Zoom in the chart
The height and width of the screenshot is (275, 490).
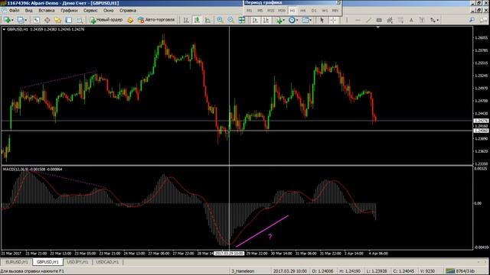(220, 20)
